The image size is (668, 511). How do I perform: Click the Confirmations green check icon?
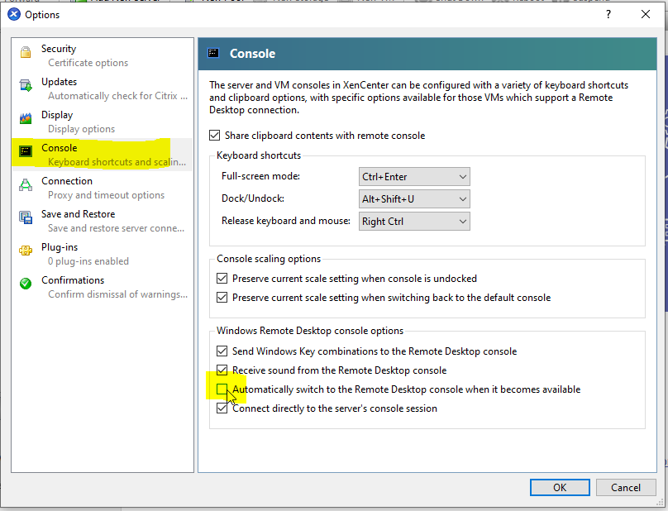pos(26,283)
